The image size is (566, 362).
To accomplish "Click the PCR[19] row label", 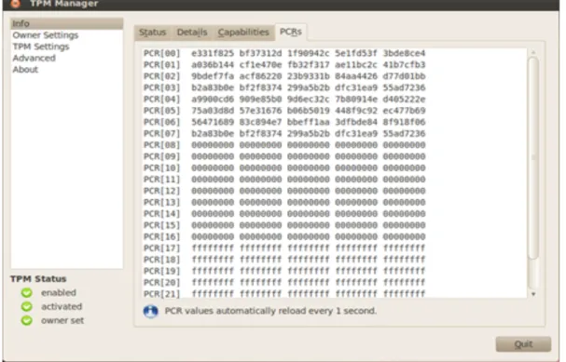I will click(x=161, y=271).
